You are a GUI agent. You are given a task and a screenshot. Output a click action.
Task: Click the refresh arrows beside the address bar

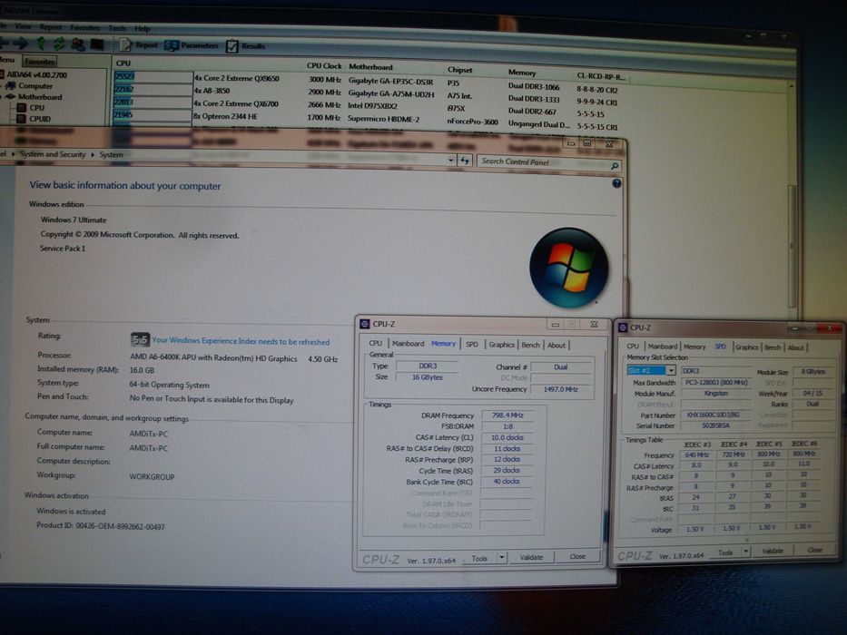pyautogui.click(x=465, y=161)
